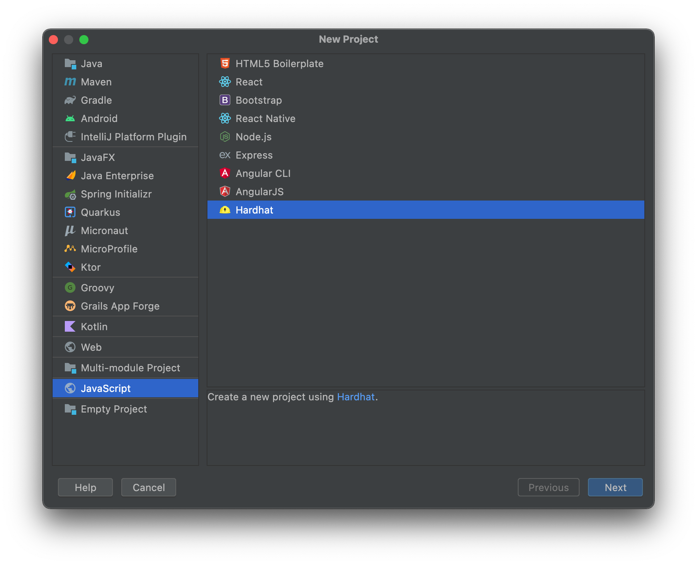Click the disabled Previous button

pyautogui.click(x=549, y=487)
